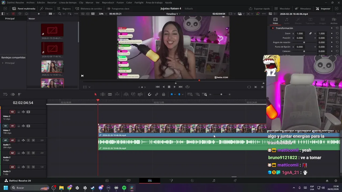The image size is (342, 192).
Task: Click the Zoom X value field
Action: point(300,34)
